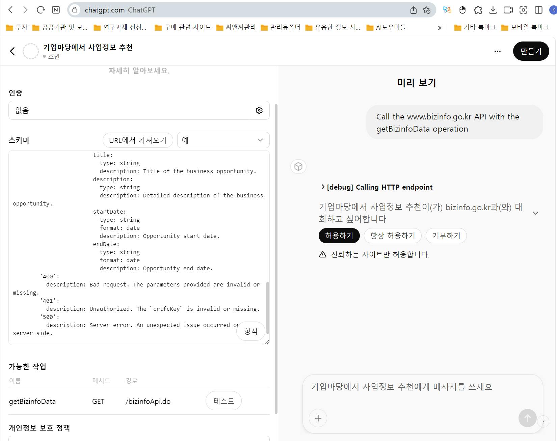Open the mouse gesture extension icon
The height and width of the screenshot is (441, 557).
click(x=462, y=10)
